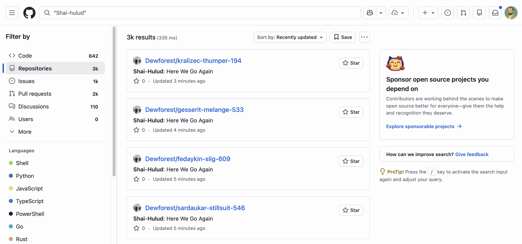Open the hamburger navigation menu

(x=12, y=13)
